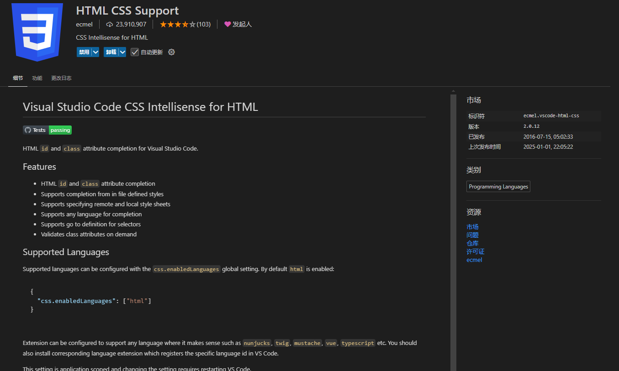Click the HTML CSS Support title
Viewport: 619px width, 371px height.
pos(127,10)
